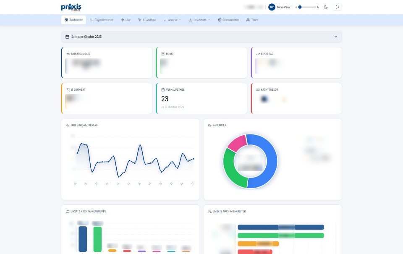
Task: Open the Dashboard tab
Action: 73,20
